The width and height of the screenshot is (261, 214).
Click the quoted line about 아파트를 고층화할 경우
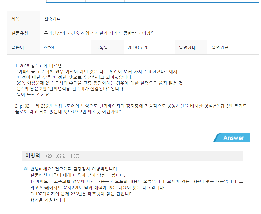pos(97,72)
